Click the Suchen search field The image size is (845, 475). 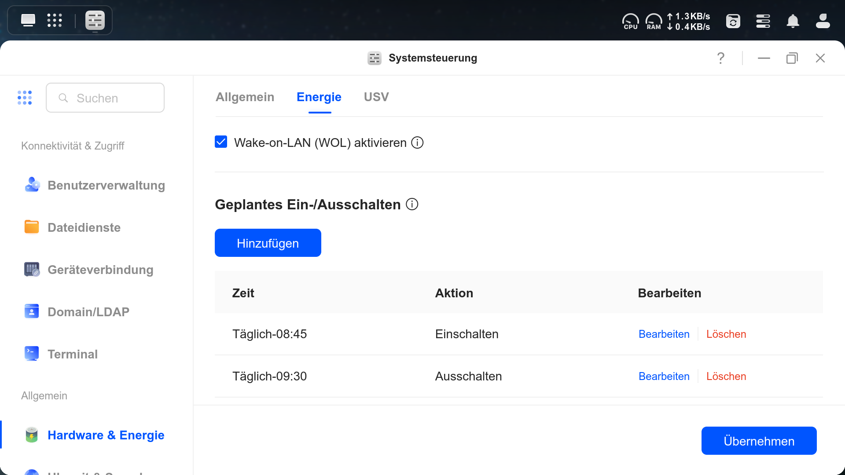click(114, 98)
